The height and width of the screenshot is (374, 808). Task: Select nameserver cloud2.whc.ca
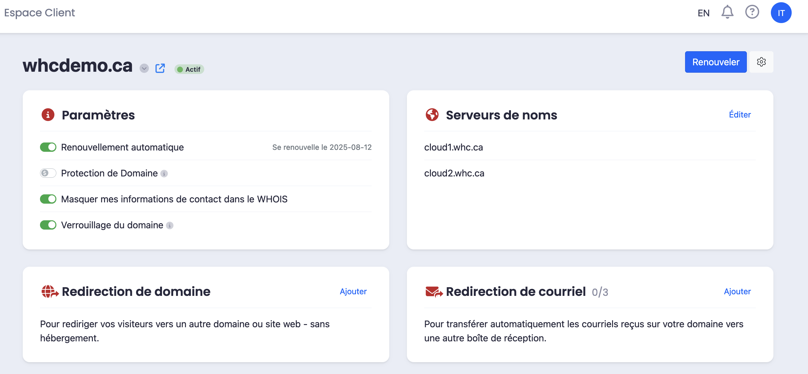click(x=454, y=173)
